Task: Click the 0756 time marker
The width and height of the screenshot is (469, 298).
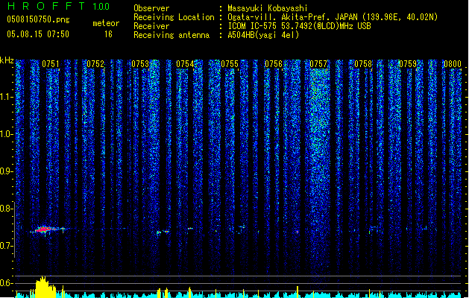Action: (274, 64)
